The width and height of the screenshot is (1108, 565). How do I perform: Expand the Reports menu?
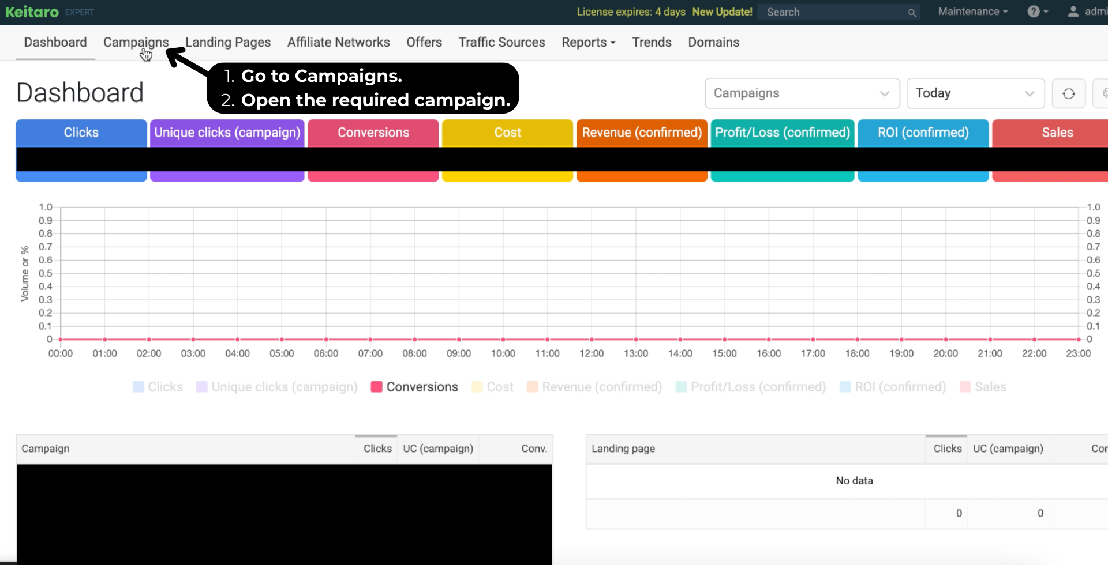click(x=588, y=42)
